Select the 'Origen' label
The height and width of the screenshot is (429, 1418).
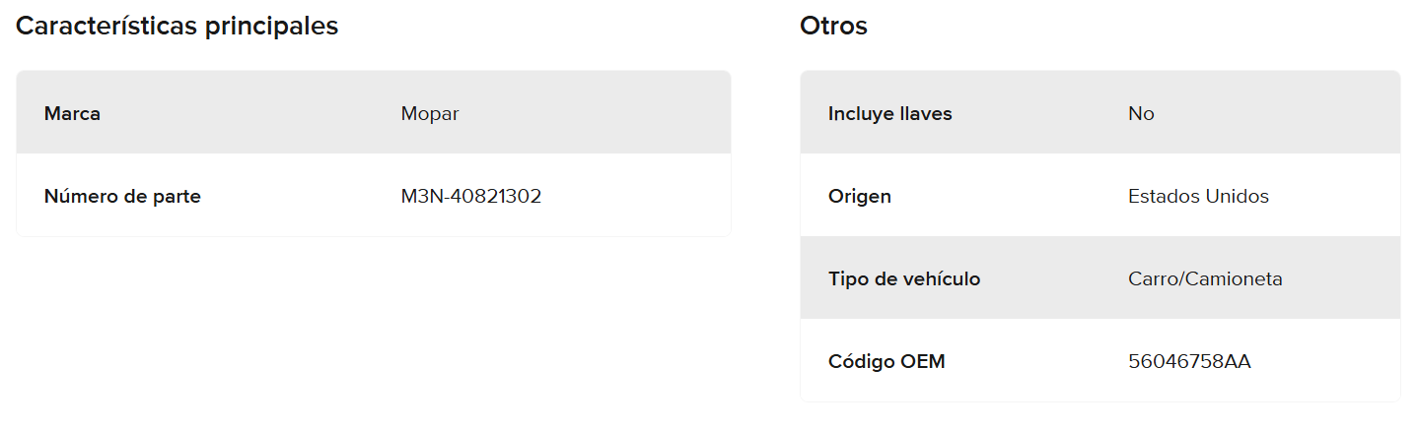tap(859, 197)
